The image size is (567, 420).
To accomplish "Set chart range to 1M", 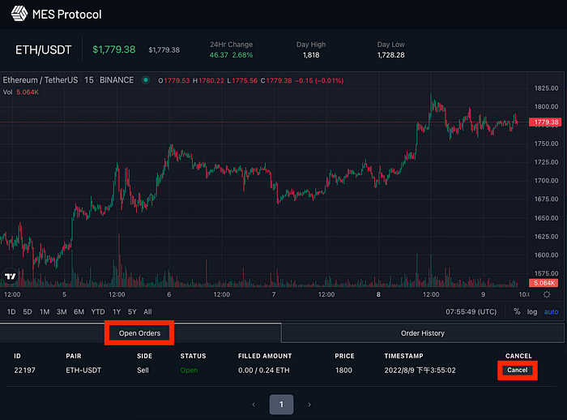I will click(x=45, y=311).
